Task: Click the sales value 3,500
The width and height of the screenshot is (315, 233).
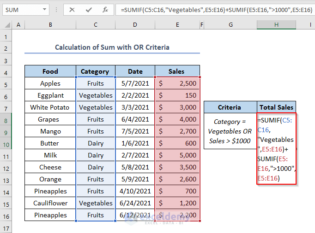Action: click(177, 167)
